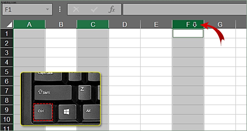Click the three-dot handle beside the Name Box
The width and height of the screenshot is (247, 131).
60,9
